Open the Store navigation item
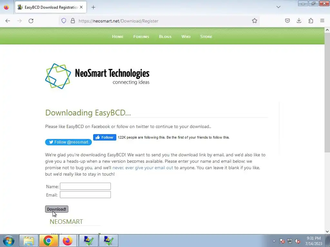This screenshot has height=247, width=330. coord(206,37)
